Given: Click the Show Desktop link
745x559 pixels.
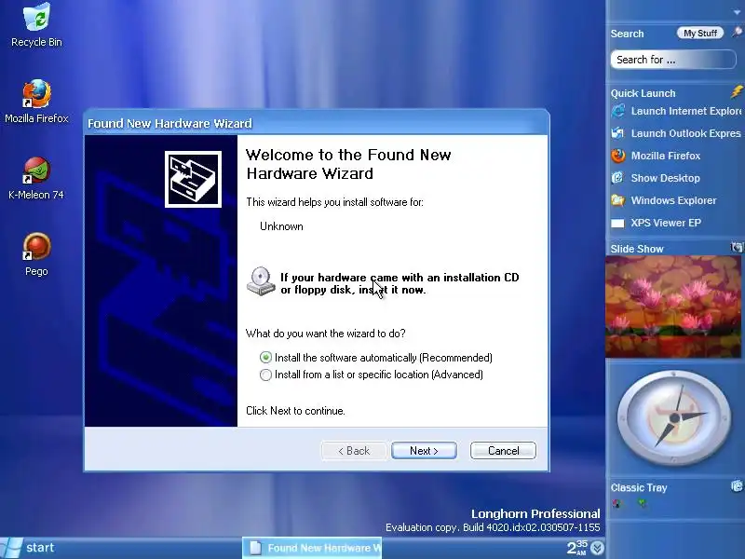Looking at the screenshot, I should tap(665, 178).
